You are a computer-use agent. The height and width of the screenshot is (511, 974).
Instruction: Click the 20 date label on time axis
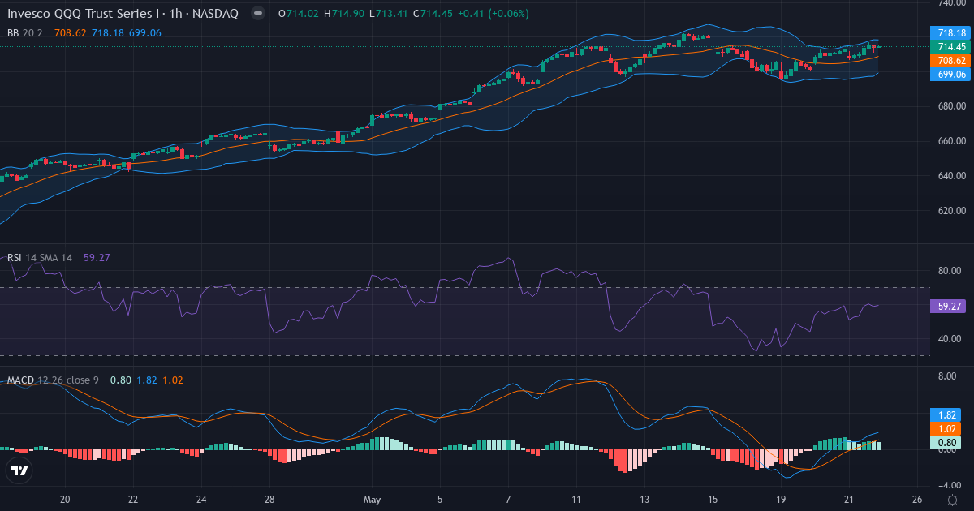pyautogui.click(x=66, y=500)
